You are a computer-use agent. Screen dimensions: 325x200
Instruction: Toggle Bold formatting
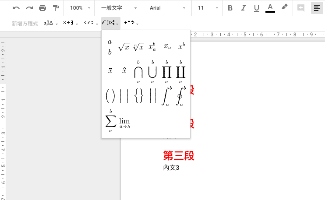(x=230, y=8)
